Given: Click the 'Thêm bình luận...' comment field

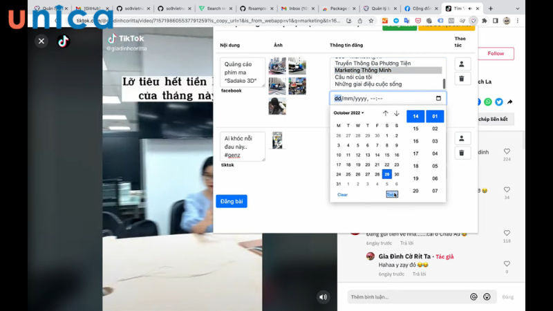Looking at the screenshot, I should 409,297.
